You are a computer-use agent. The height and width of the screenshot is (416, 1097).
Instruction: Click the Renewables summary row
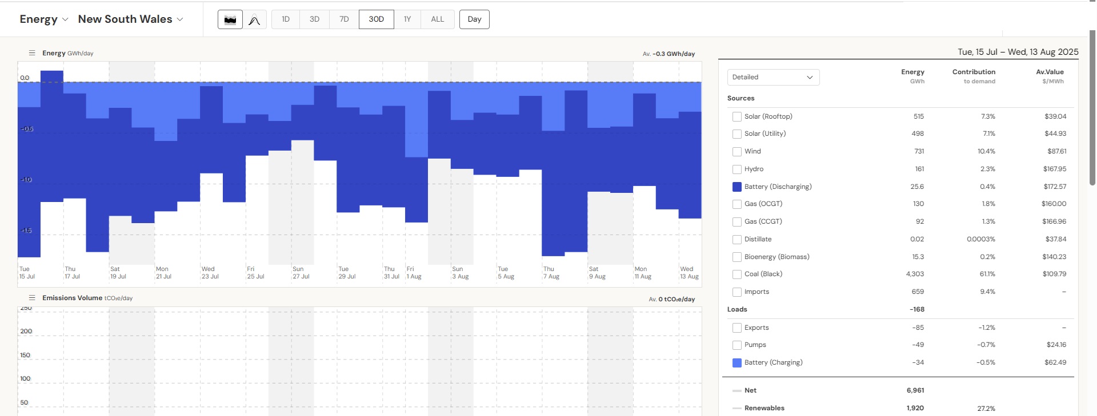pyautogui.click(x=764, y=408)
